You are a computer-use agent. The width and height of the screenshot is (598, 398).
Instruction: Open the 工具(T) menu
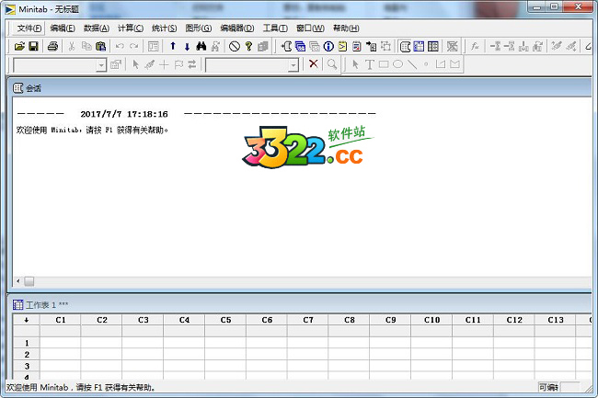pyautogui.click(x=275, y=28)
